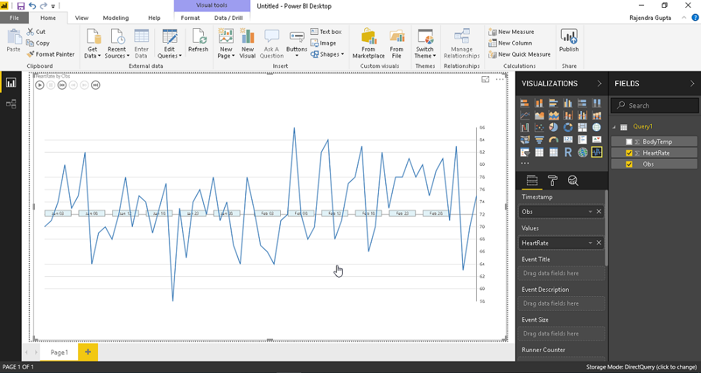Open the Data / Drill tab
Screen dimensions: 701x373
click(228, 18)
